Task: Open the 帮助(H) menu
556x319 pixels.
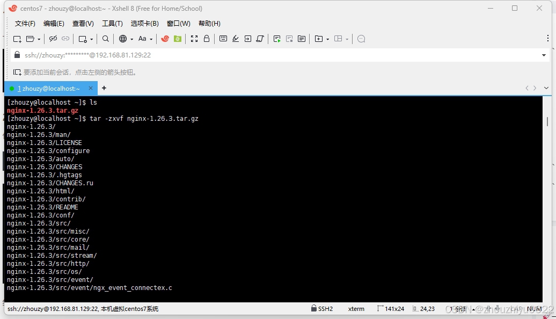Action: [209, 24]
